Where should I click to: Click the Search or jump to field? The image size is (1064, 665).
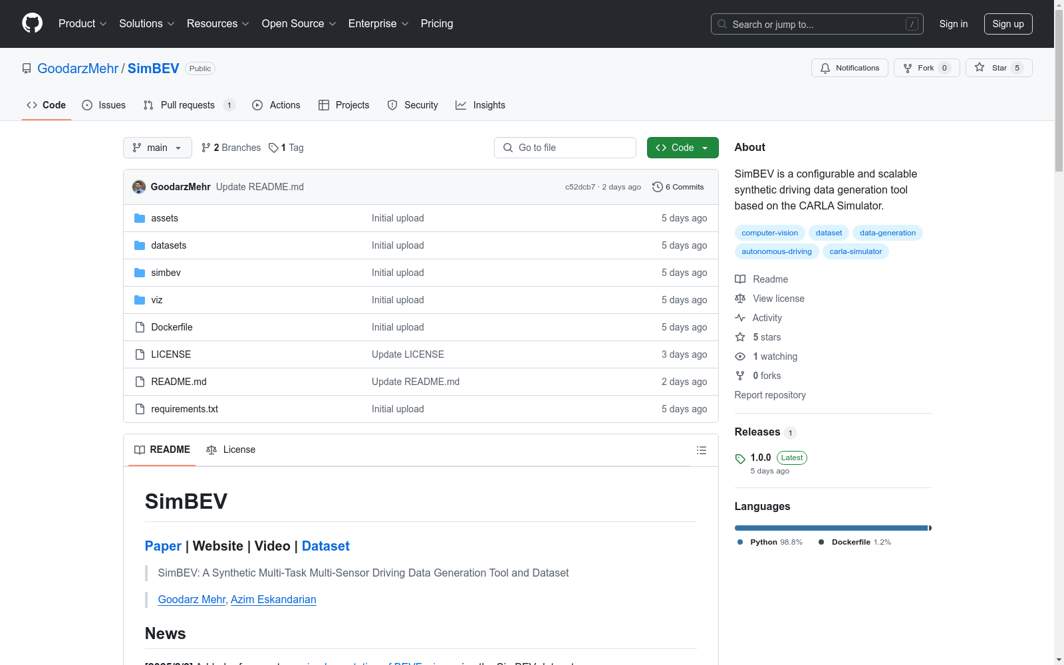(817, 24)
